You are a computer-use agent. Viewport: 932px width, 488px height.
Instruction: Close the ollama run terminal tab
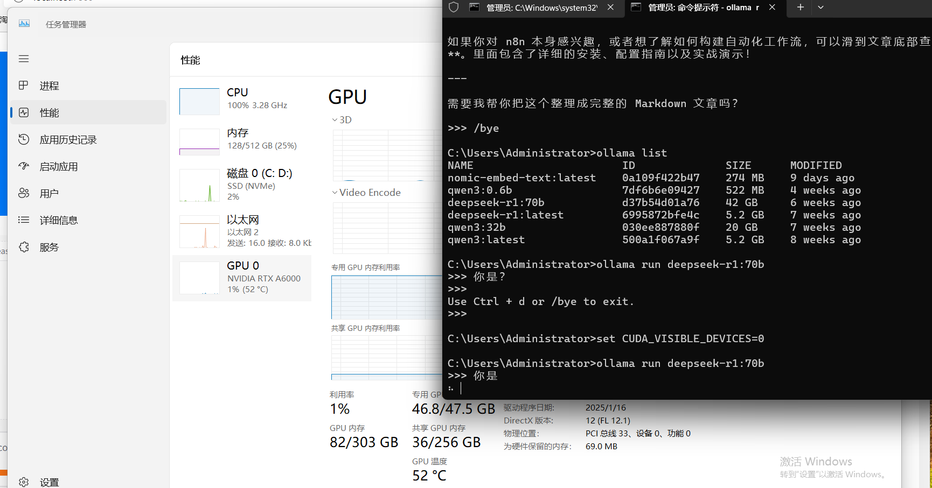click(772, 7)
